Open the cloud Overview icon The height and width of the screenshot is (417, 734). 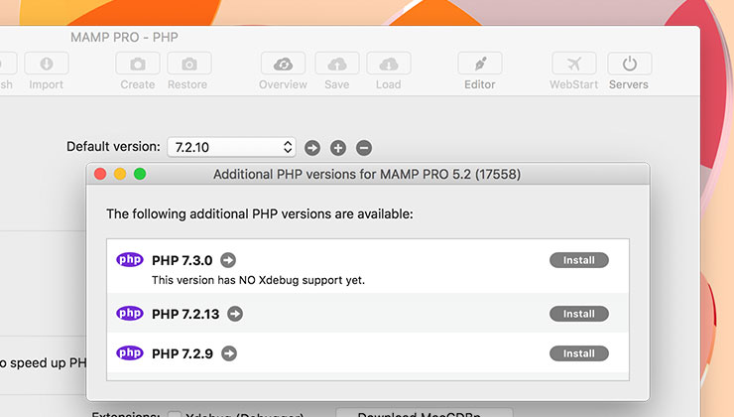coord(284,64)
